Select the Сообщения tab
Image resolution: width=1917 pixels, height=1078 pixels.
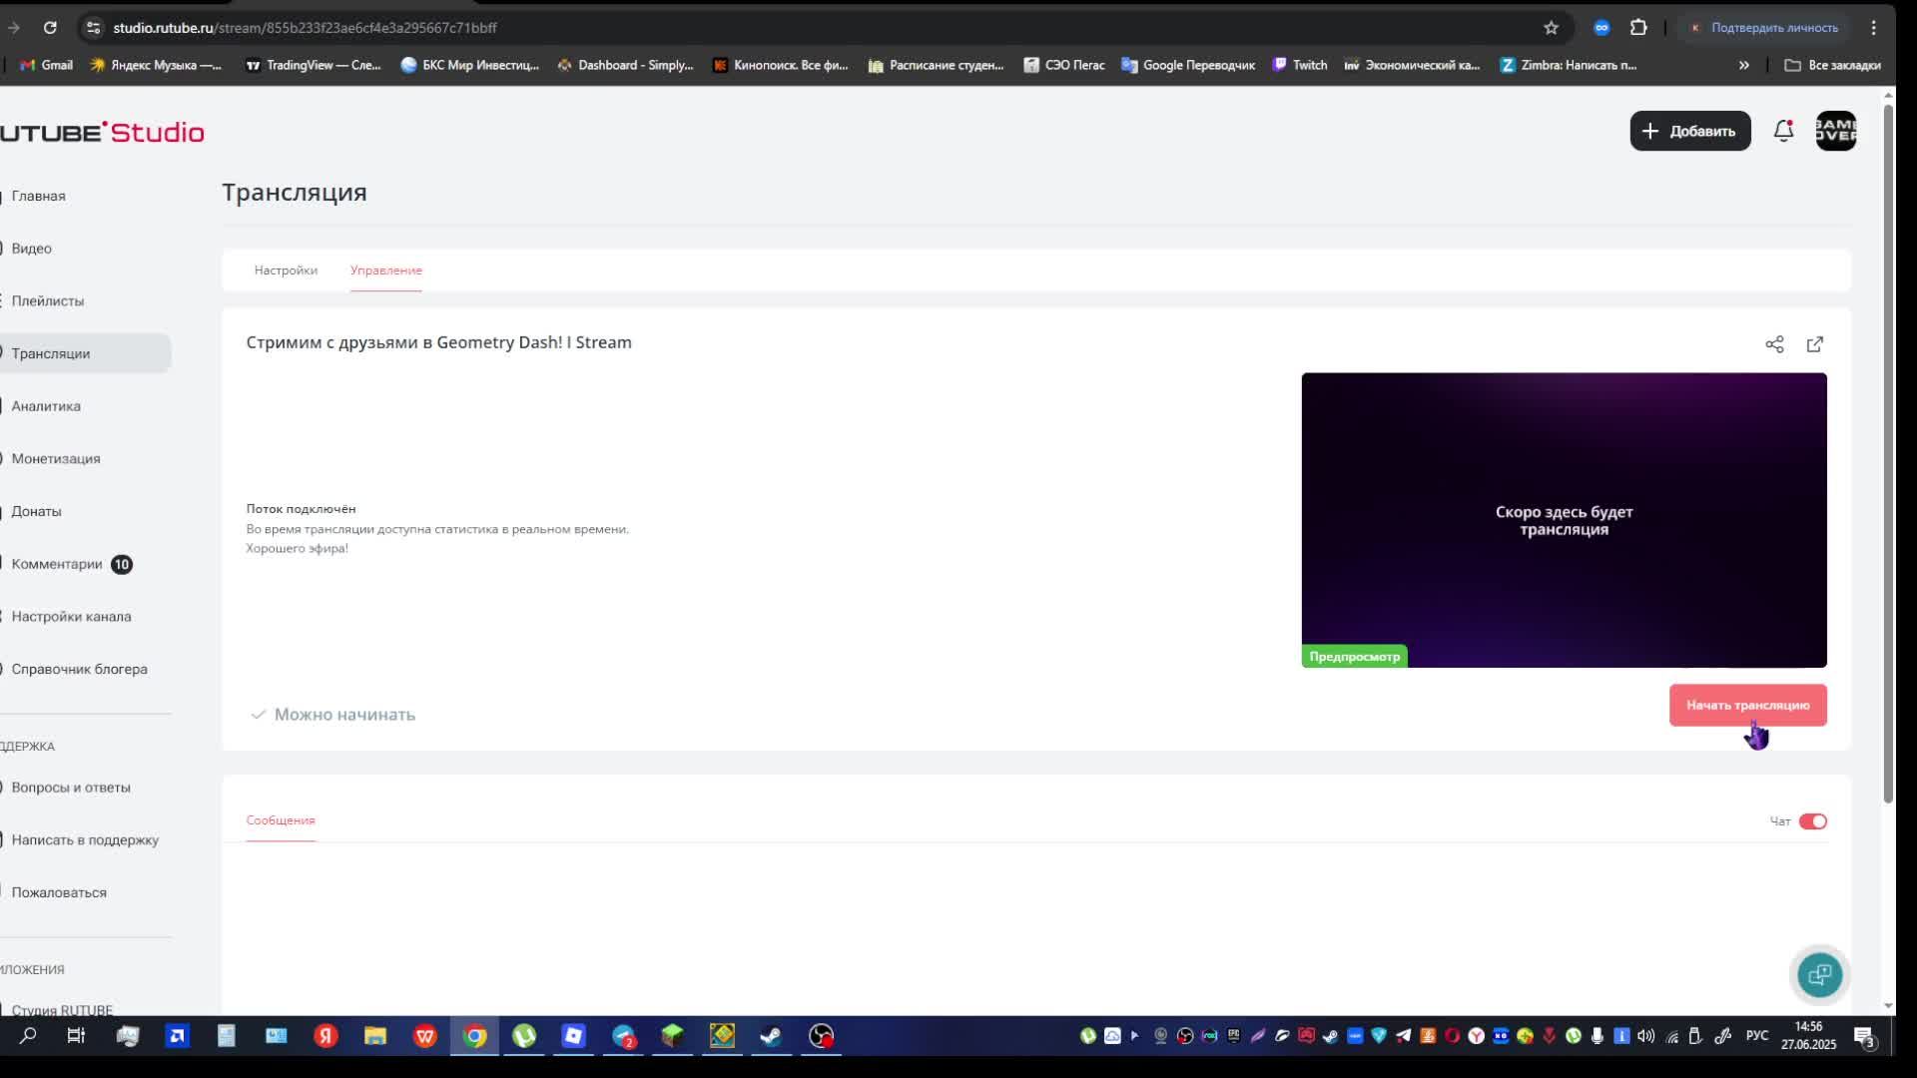pyautogui.click(x=281, y=820)
